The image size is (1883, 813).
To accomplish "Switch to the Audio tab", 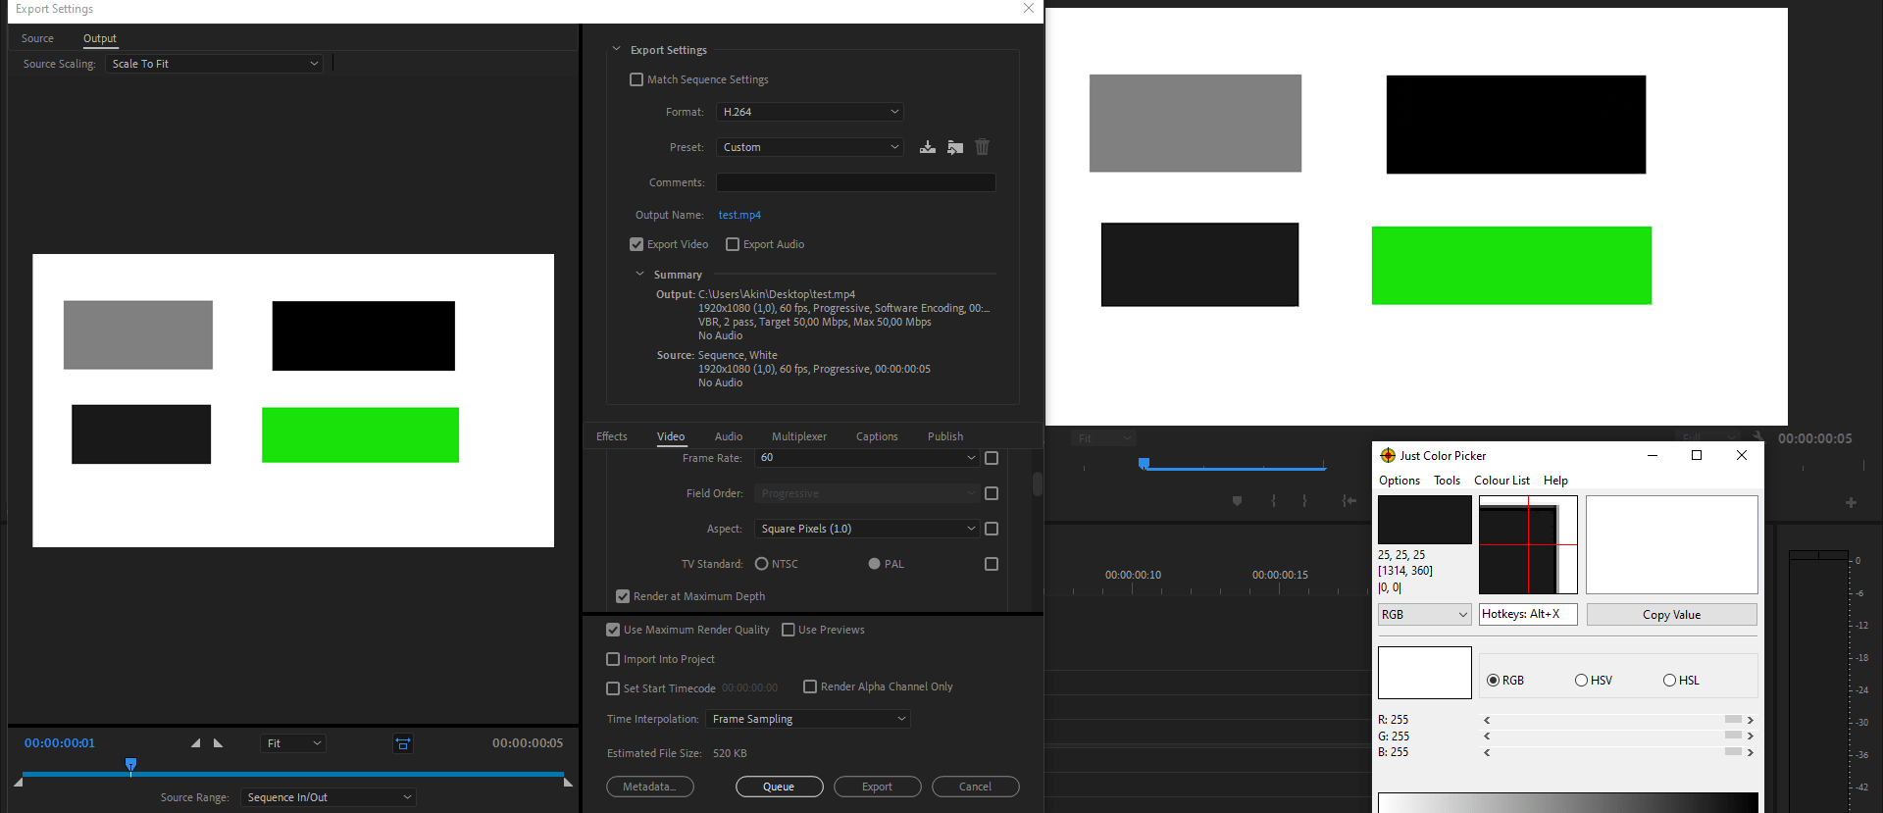I will 729,436.
